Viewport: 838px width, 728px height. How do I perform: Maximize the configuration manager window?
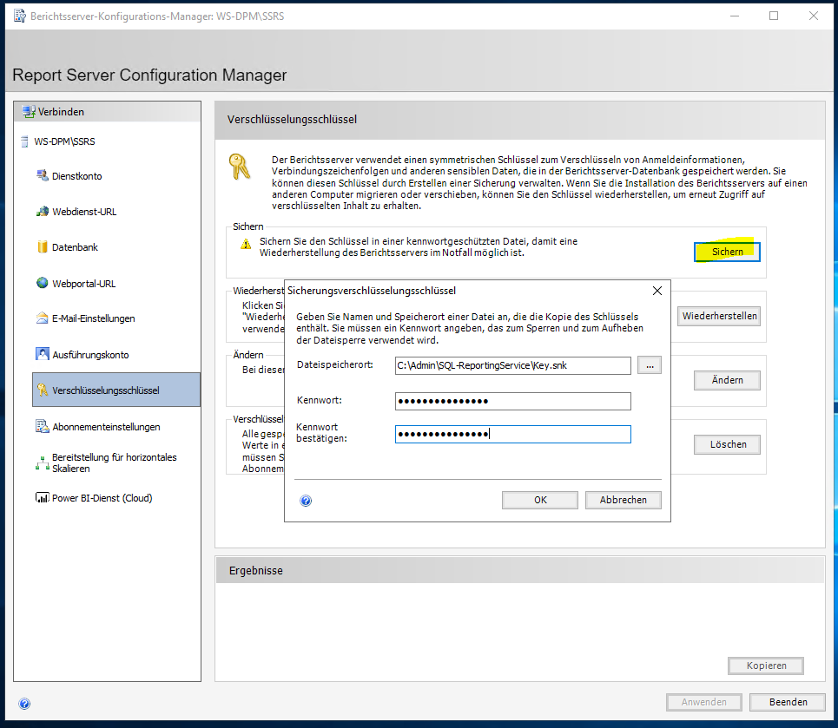point(774,16)
